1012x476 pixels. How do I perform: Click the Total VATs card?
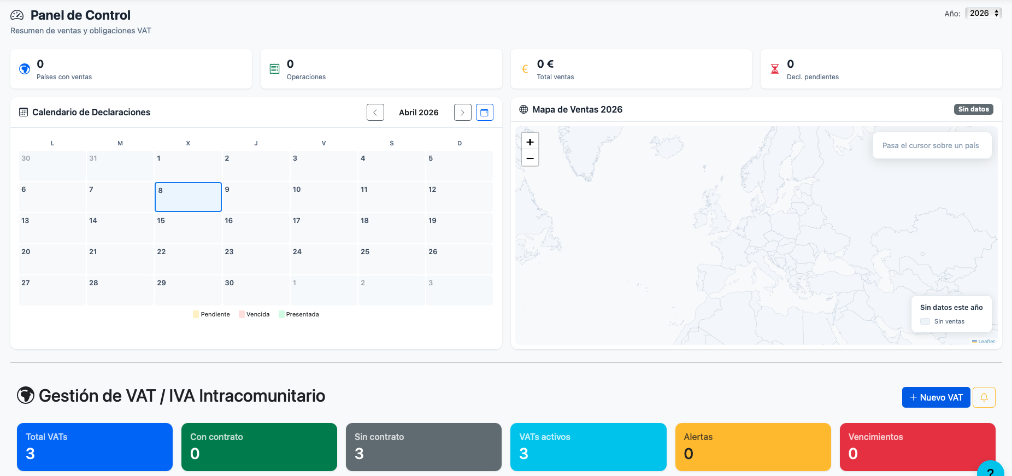pos(95,446)
